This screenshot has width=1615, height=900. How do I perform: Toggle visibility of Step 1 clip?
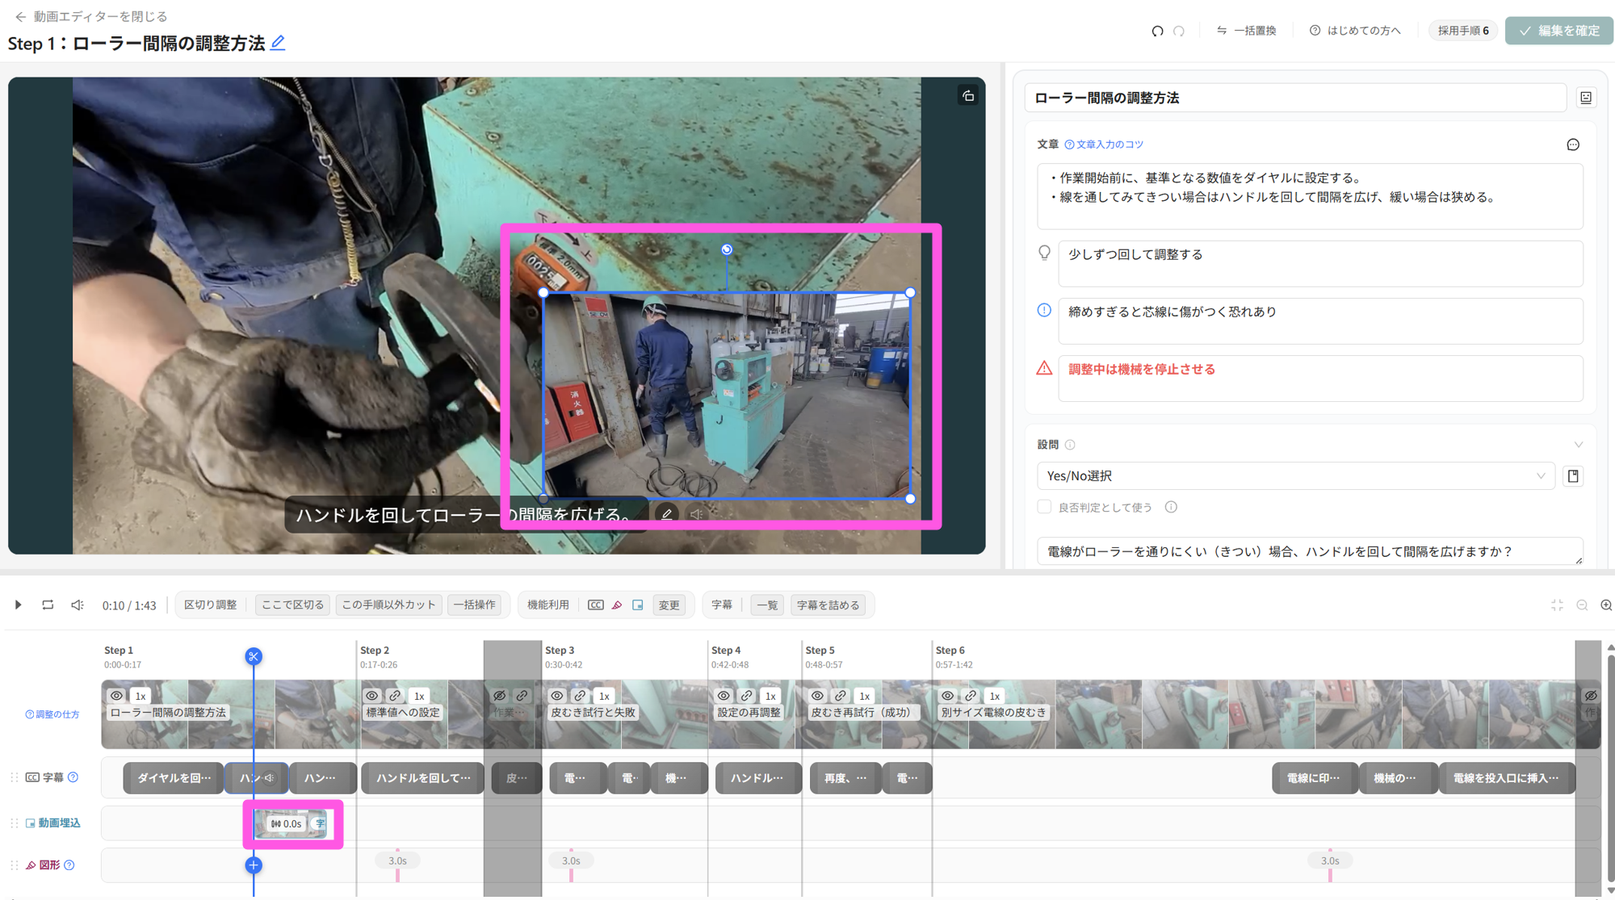[x=117, y=696]
